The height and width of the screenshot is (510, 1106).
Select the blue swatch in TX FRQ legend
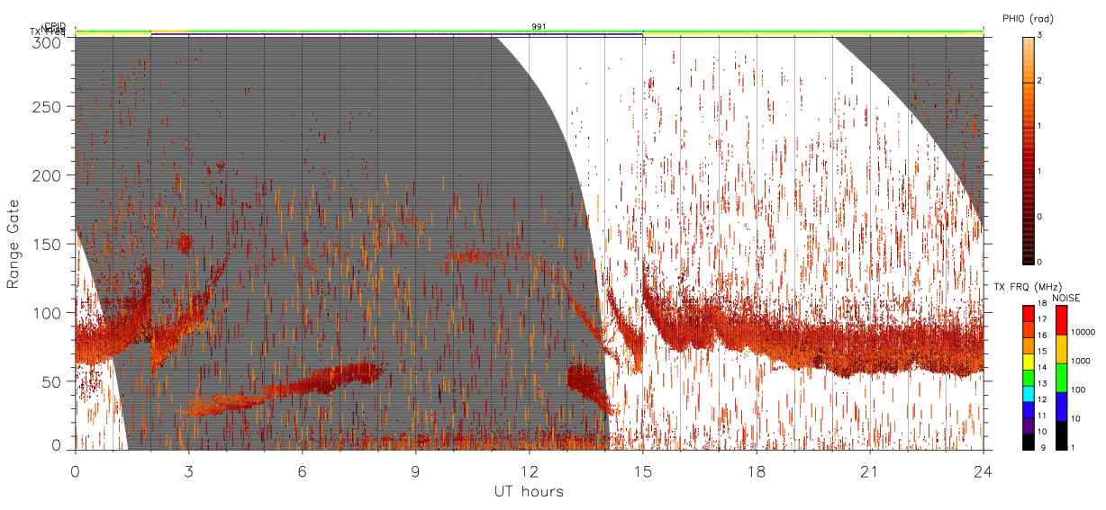[1029, 409]
